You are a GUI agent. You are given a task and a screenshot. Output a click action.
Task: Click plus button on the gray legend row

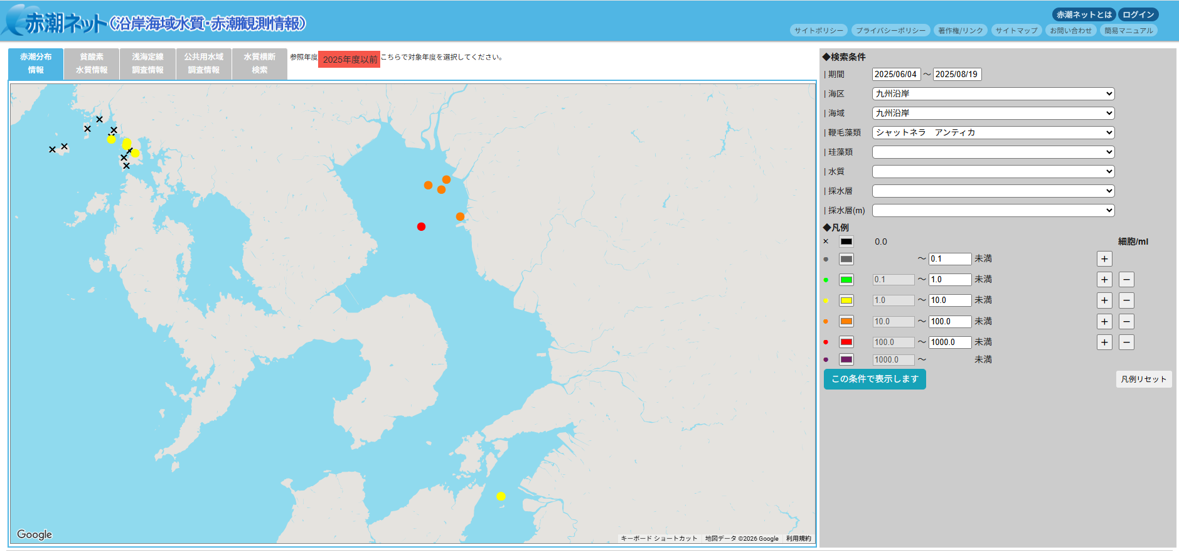point(1104,259)
